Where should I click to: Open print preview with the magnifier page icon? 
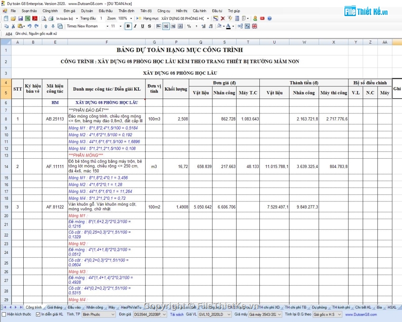(x=44, y=19)
